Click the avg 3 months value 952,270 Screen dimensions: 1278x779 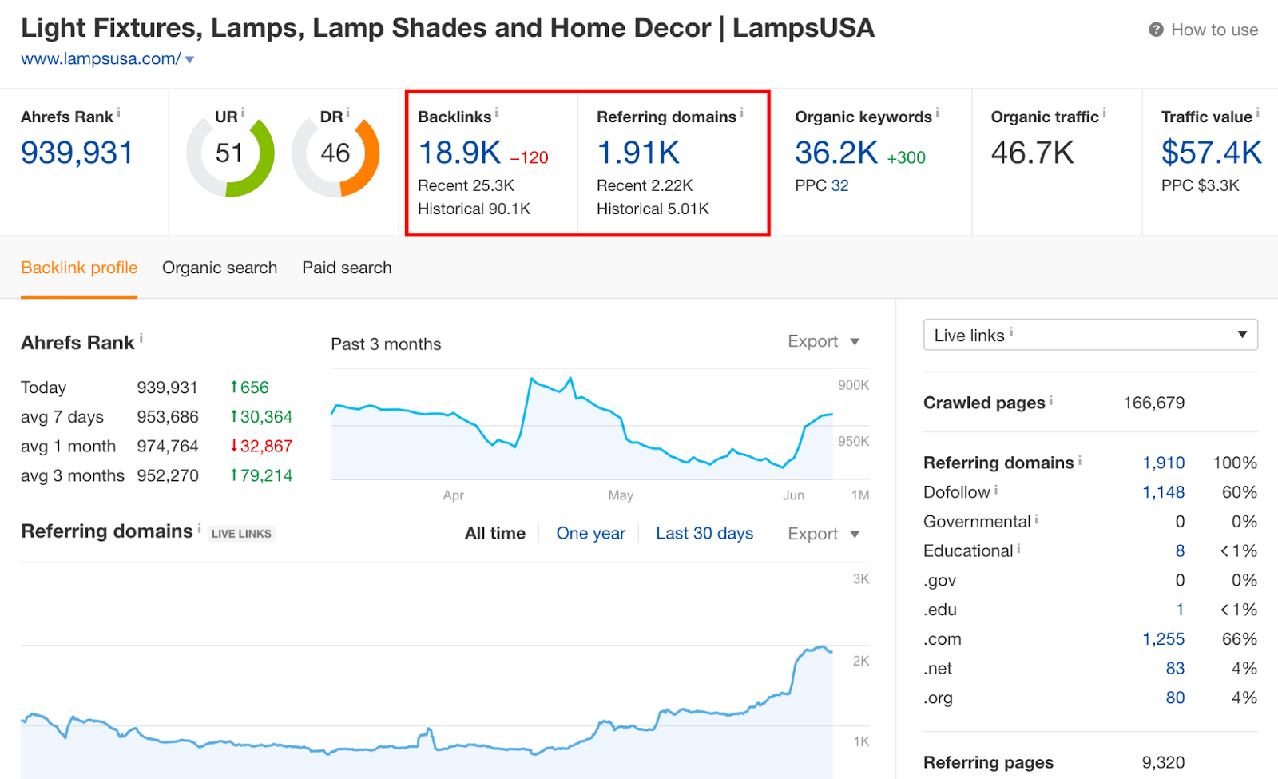pyautogui.click(x=168, y=476)
